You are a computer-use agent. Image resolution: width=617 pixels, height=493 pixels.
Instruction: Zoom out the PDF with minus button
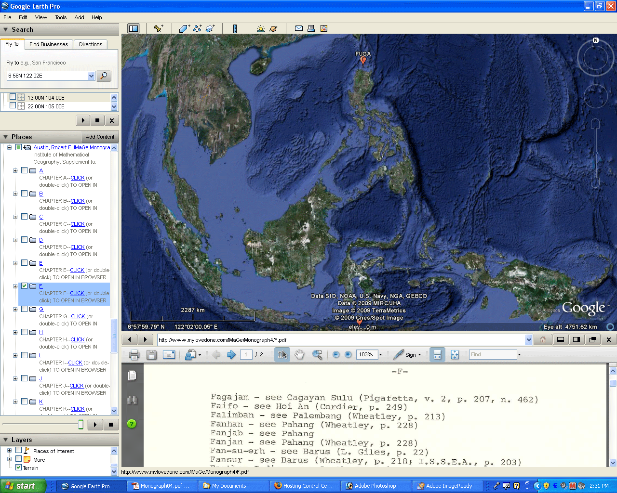coord(336,355)
